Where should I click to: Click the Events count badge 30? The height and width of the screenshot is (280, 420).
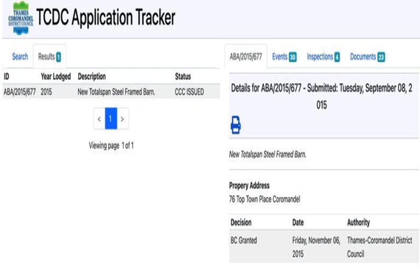pos(293,57)
